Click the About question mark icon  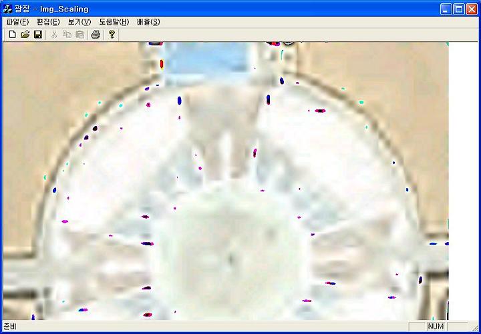pos(112,35)
